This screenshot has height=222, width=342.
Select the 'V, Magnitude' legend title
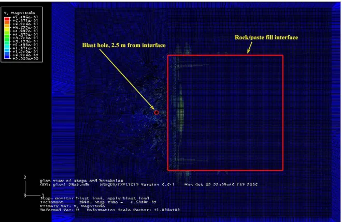(19, 13)
